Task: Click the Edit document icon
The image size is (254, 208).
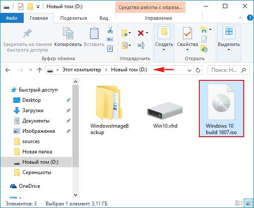Action: [x=204, y=39]
